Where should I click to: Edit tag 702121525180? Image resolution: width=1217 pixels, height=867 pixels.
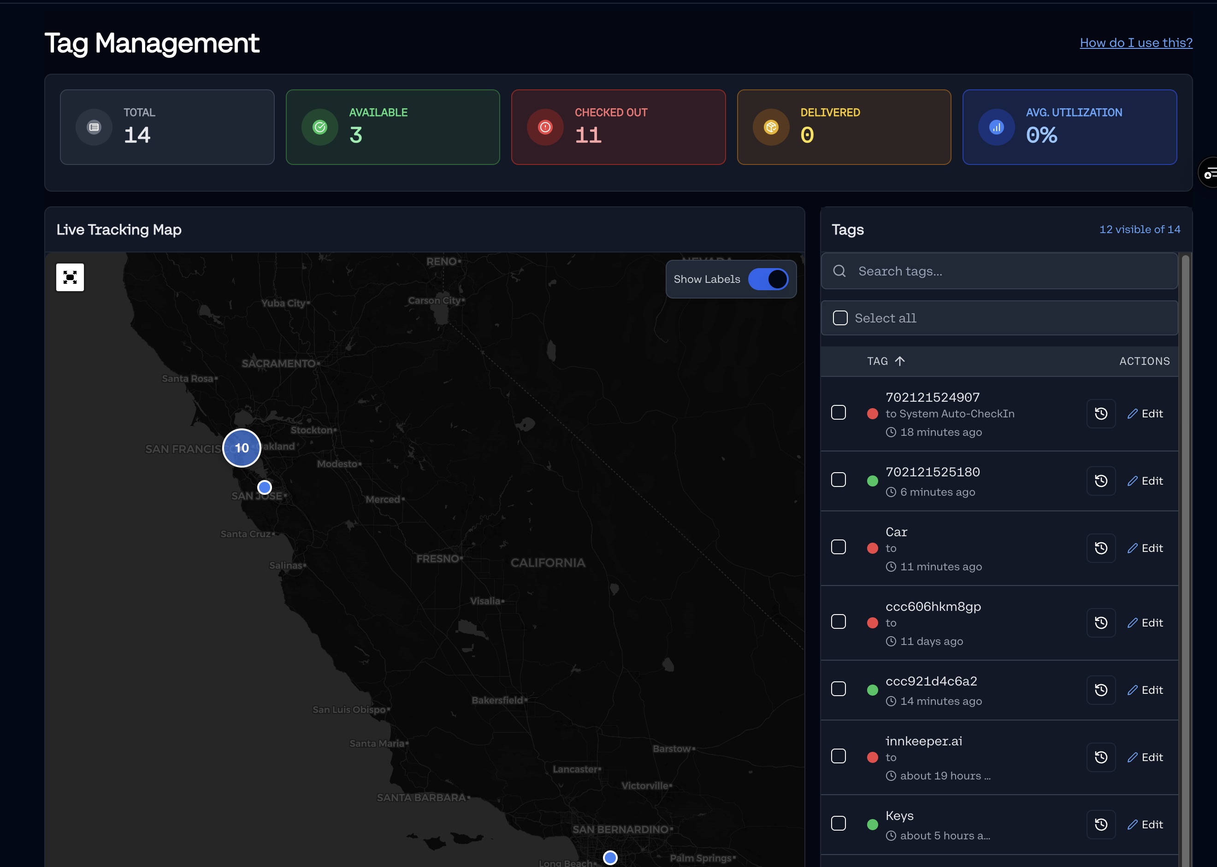(x=1145, y=481)
